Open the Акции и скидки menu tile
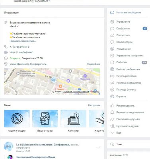This screenshot has width=150, height=159. tap(17, 121)
